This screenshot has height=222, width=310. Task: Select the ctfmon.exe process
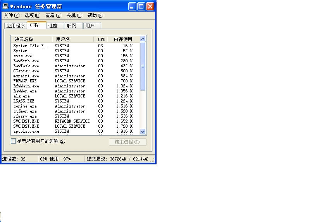click(75, 111)
